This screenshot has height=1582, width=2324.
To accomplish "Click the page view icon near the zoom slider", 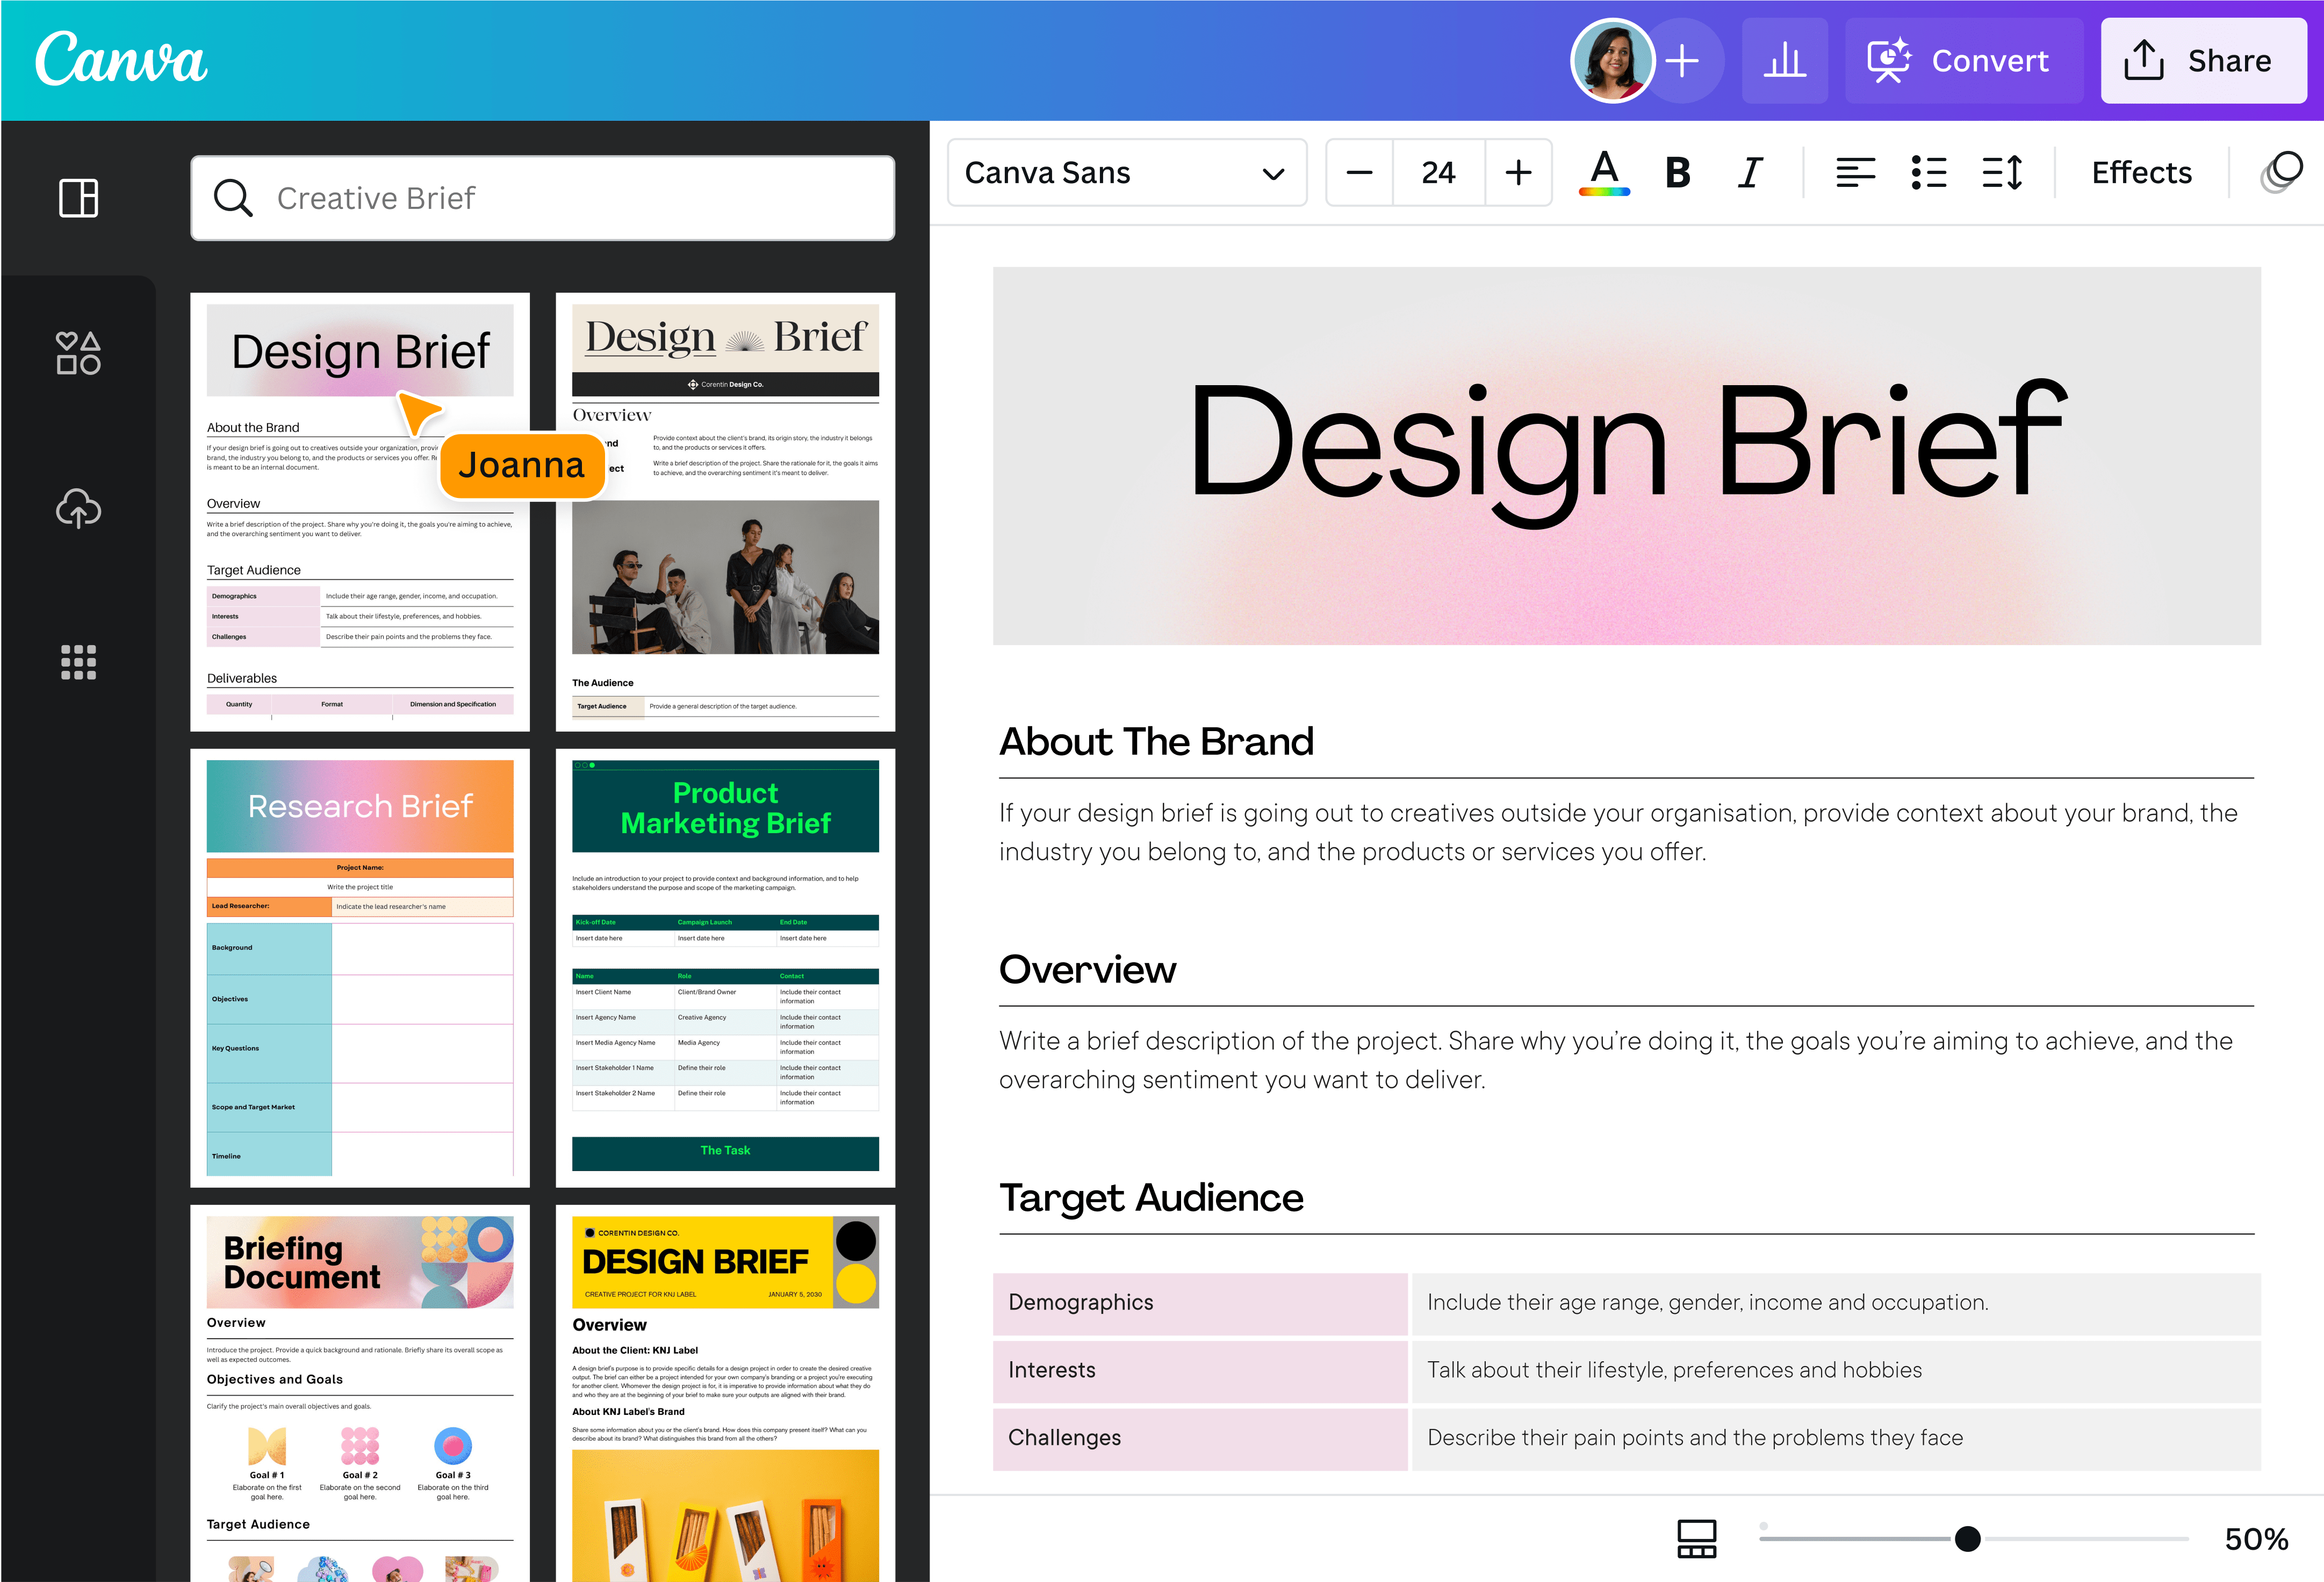I will click(1696, 1538).
